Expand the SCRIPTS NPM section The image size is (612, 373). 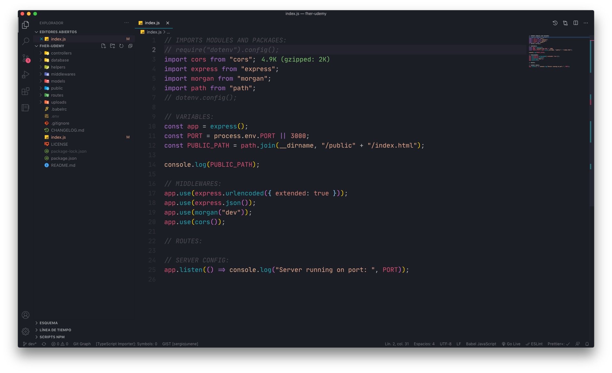pos(84,337)
